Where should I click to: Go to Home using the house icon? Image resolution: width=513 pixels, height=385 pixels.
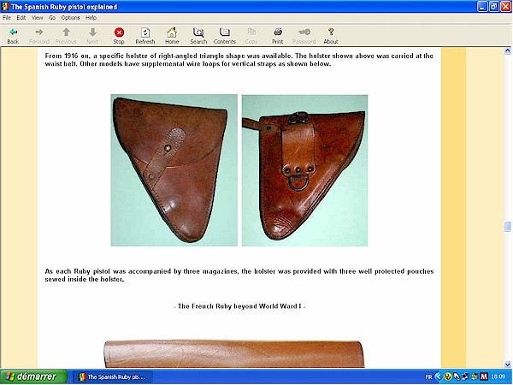tap(172, 35)
